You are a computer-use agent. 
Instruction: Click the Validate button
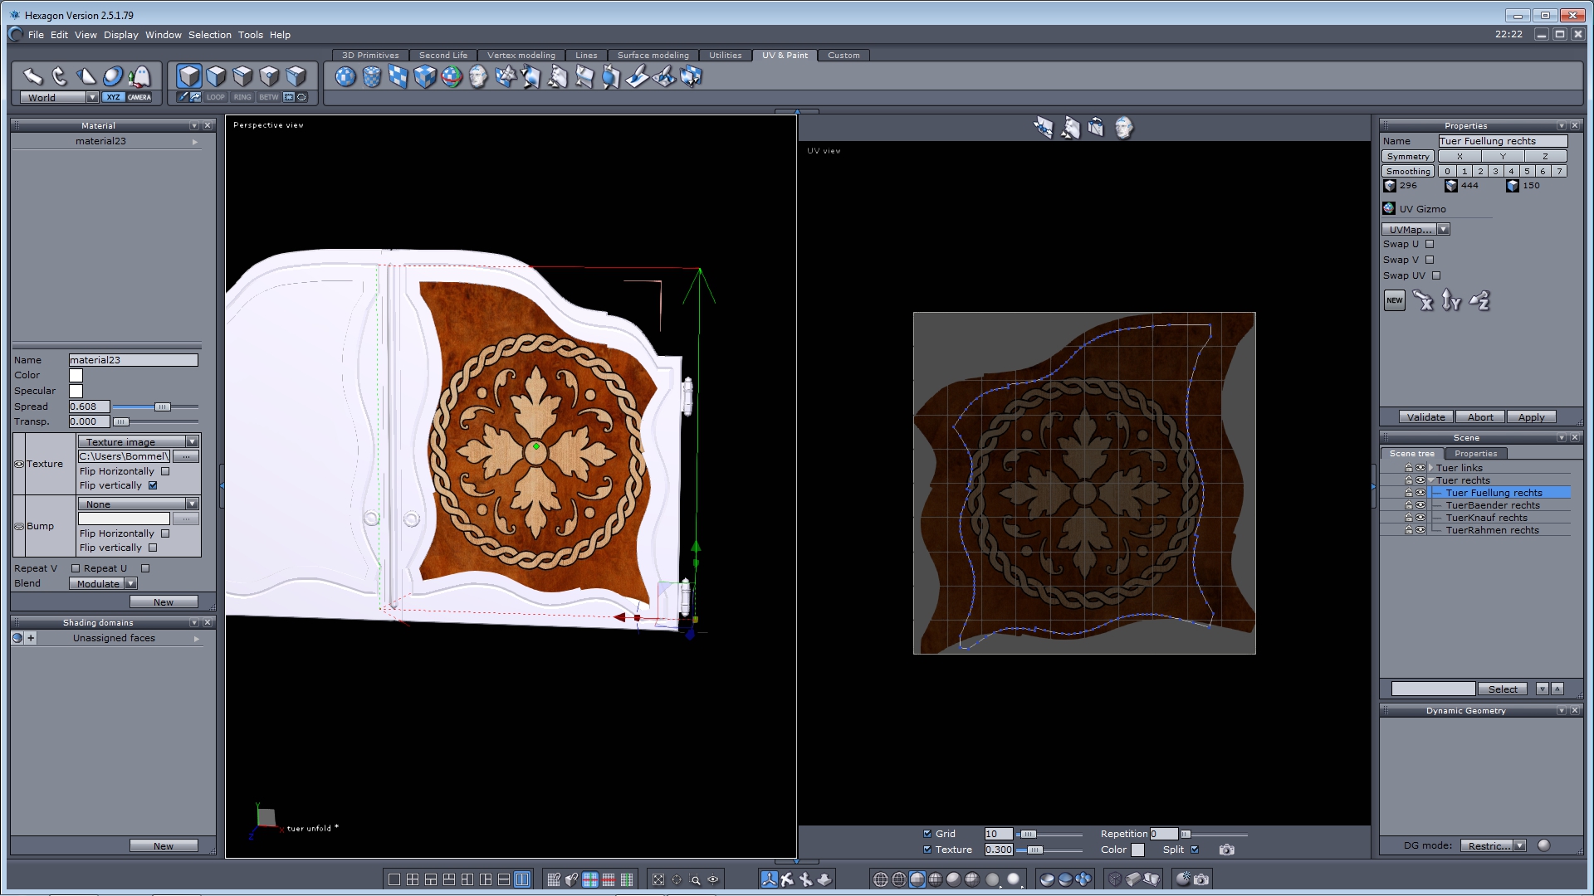(x=1425, y=417)
